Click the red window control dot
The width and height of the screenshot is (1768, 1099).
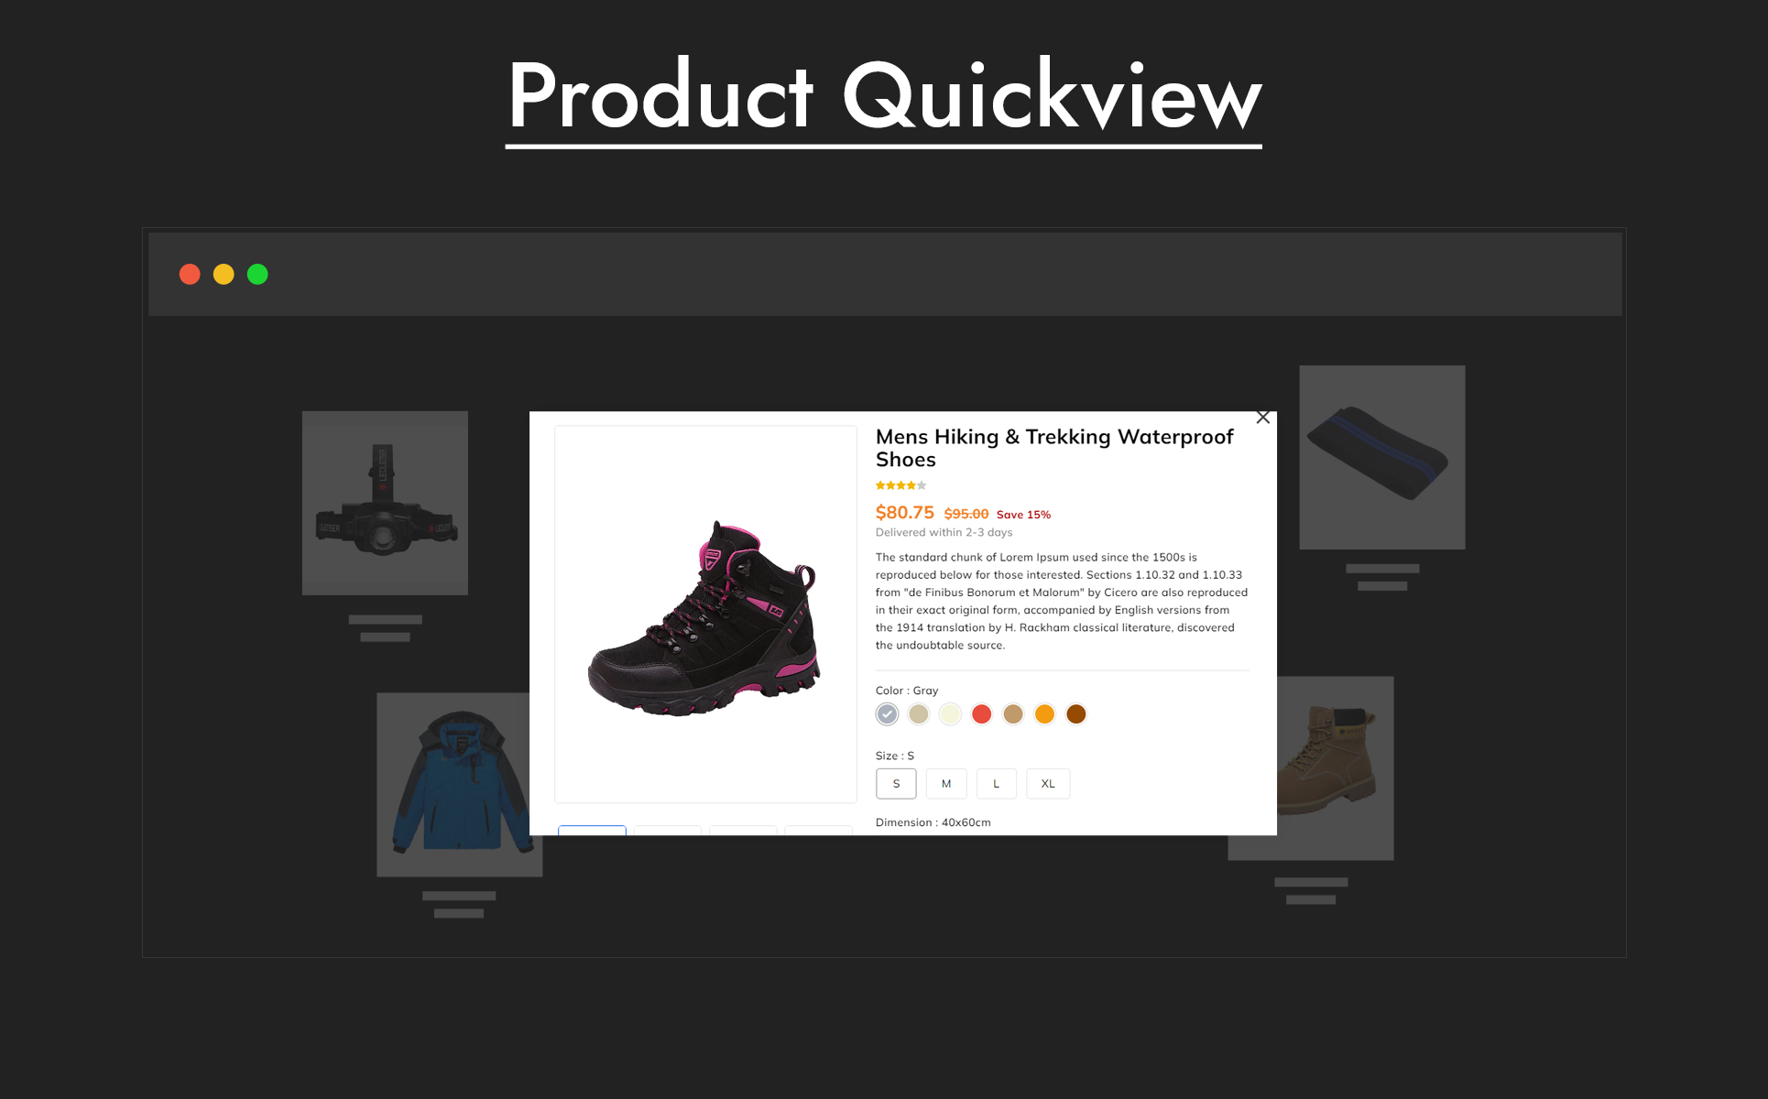190,275
